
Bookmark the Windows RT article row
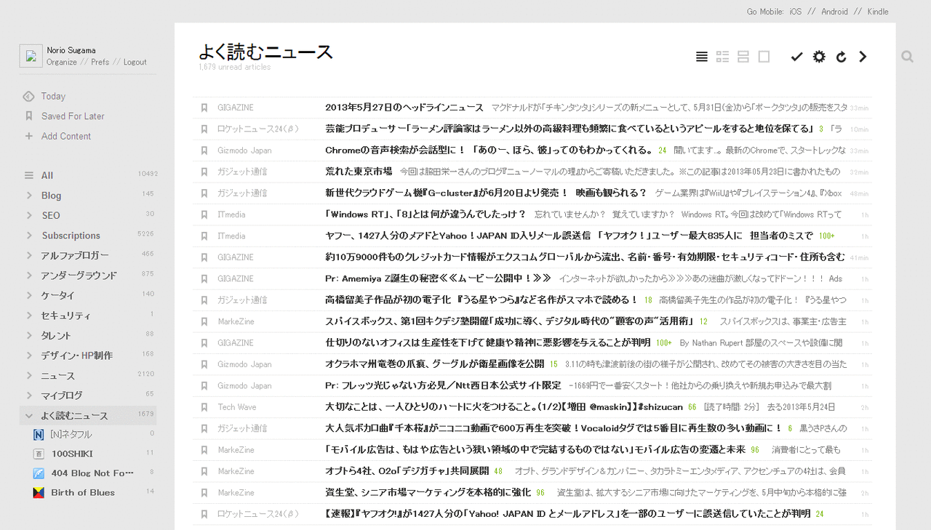pos(204,214)
